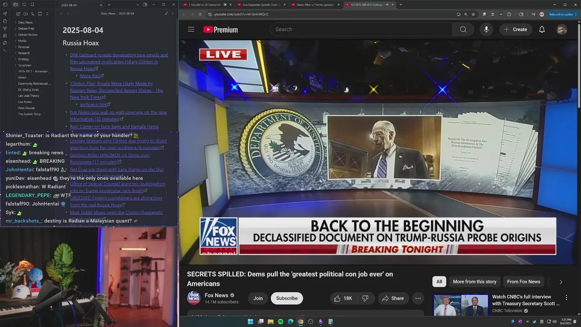Viewport: 581px width, 327px height.
Task: Expand the Debate Review folder
Action: pos(28,35)
